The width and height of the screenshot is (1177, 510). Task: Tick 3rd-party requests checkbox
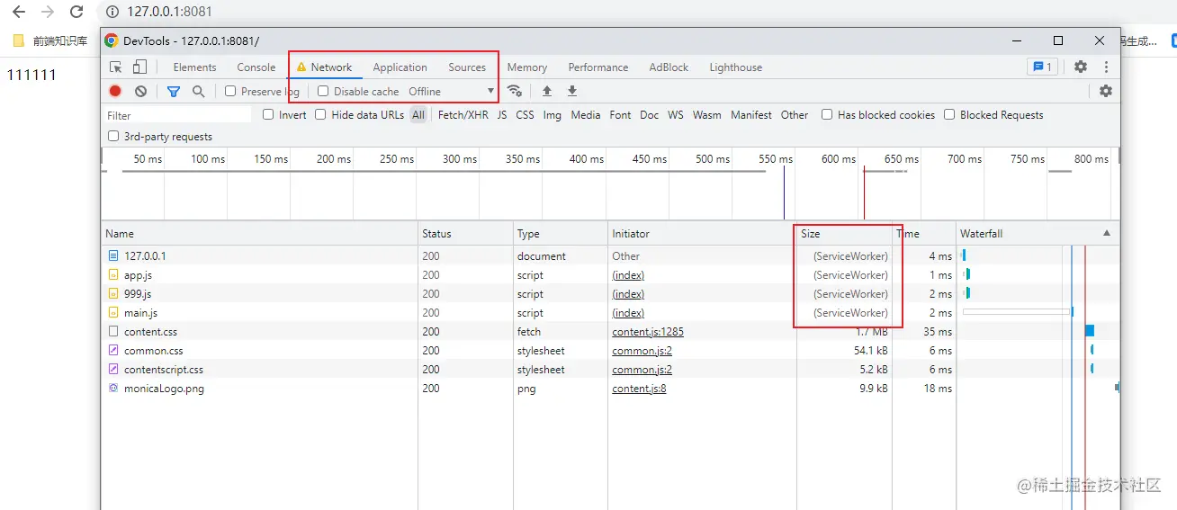[113, 137]
